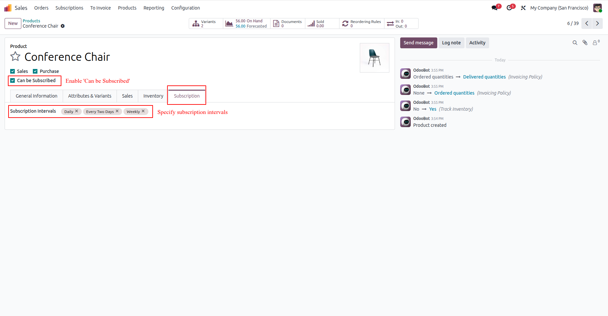
Task: Open In/Out transfers stat button
Action: click(401, 24)
